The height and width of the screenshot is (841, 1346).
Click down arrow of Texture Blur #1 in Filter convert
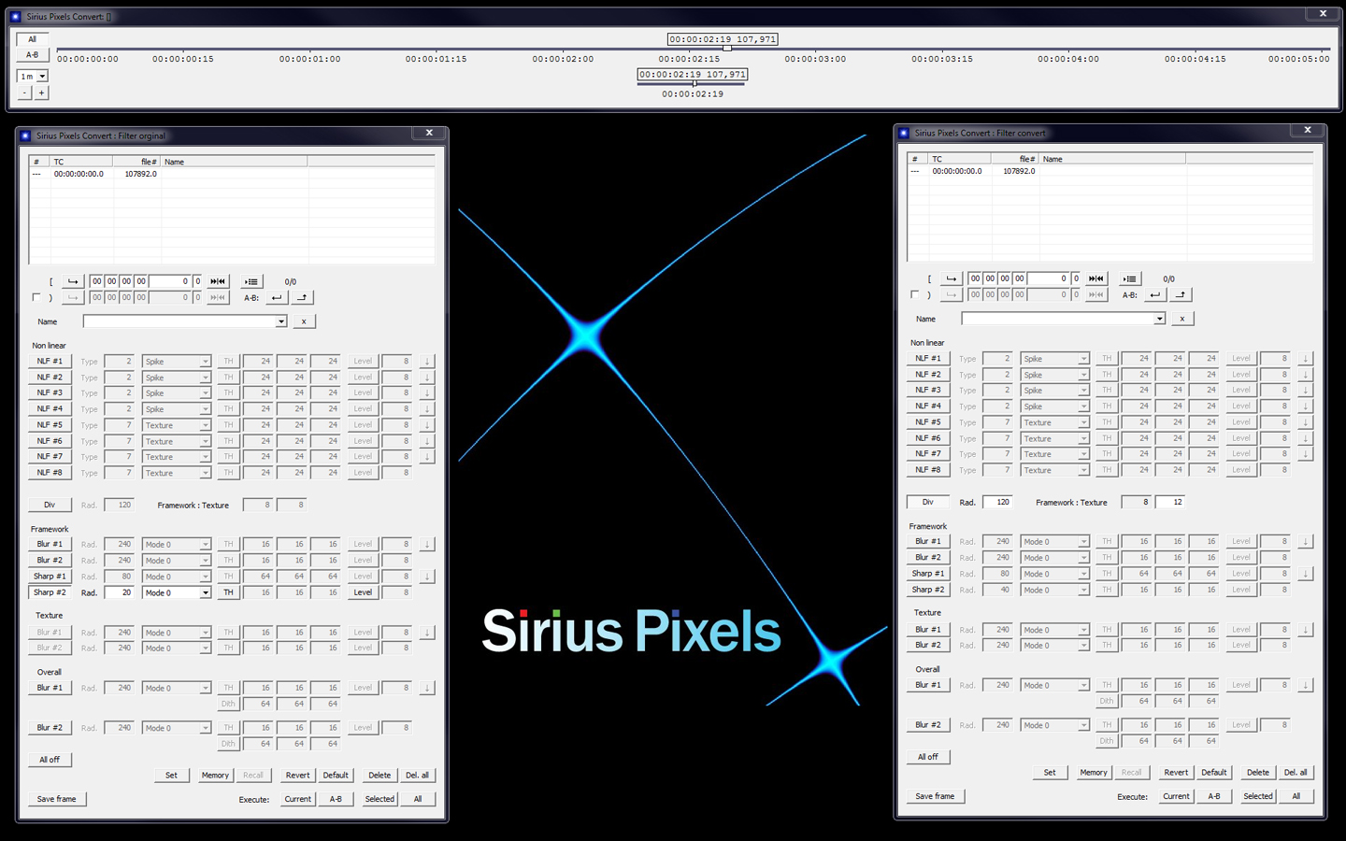(1306, 630)
